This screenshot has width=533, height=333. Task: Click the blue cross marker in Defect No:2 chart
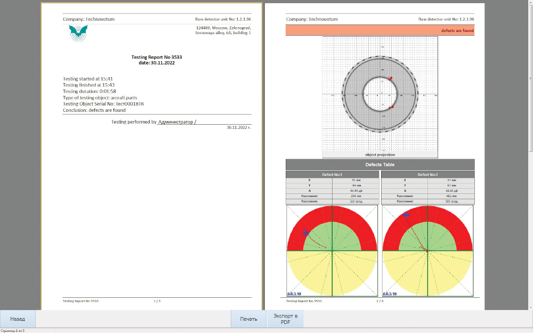406,215
